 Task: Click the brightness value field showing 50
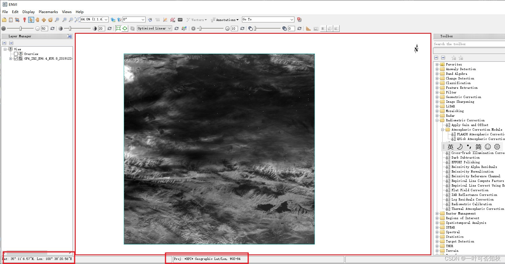44,29
